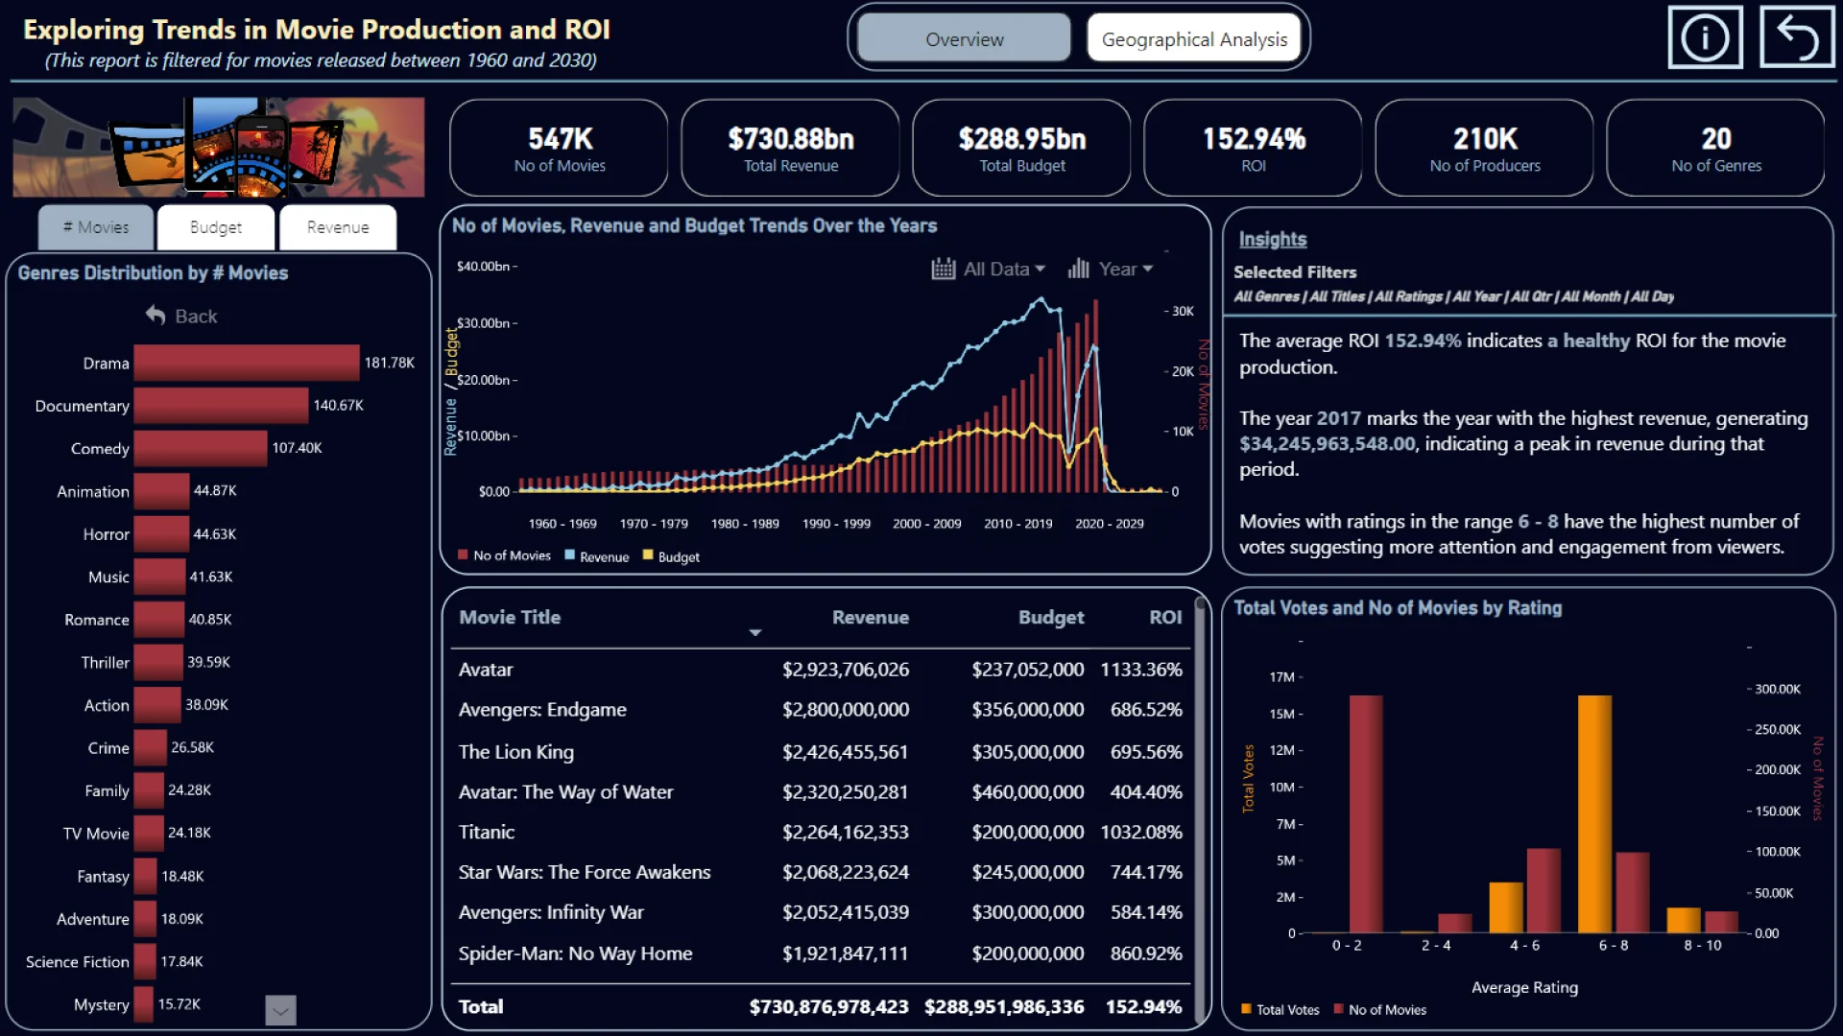1843x1036 pixels.
Task: Click the ROI 152.94% card
Action: [x=1253, y=149]
